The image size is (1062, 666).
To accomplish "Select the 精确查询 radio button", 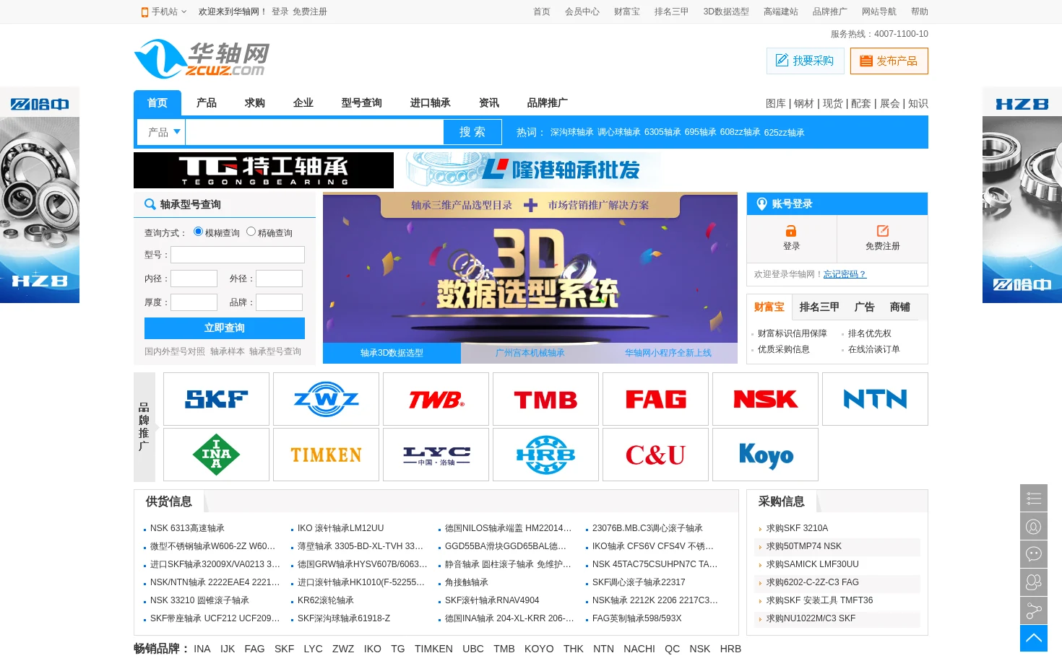I will [x=251, y=232].
